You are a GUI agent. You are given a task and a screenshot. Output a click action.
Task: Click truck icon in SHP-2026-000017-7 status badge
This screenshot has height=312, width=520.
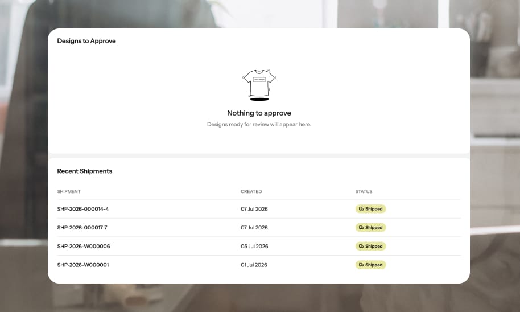click(361, 227)
